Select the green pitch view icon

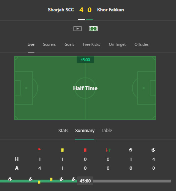(93, 29)
